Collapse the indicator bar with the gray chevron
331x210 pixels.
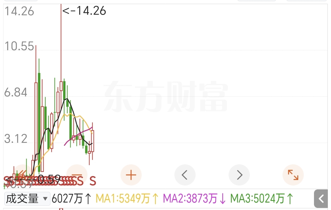[321, 199]
